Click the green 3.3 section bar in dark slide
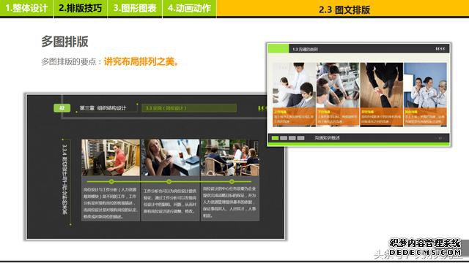469x263 pixels. [189, 108]
